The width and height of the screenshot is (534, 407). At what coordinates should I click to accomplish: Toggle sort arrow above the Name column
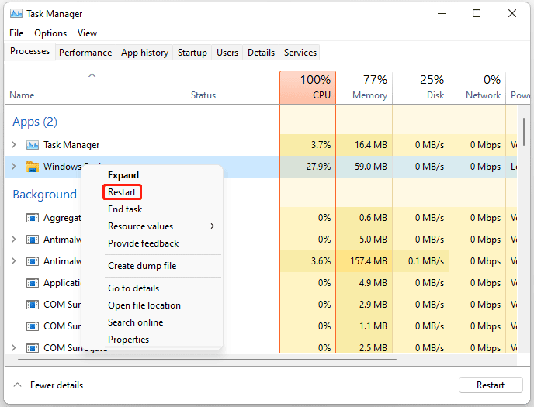(92, 75)
